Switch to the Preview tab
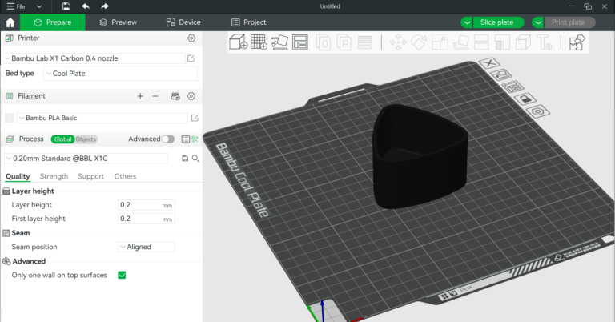The height and width of the screenshot is (322, 615). tap(118, 22)
